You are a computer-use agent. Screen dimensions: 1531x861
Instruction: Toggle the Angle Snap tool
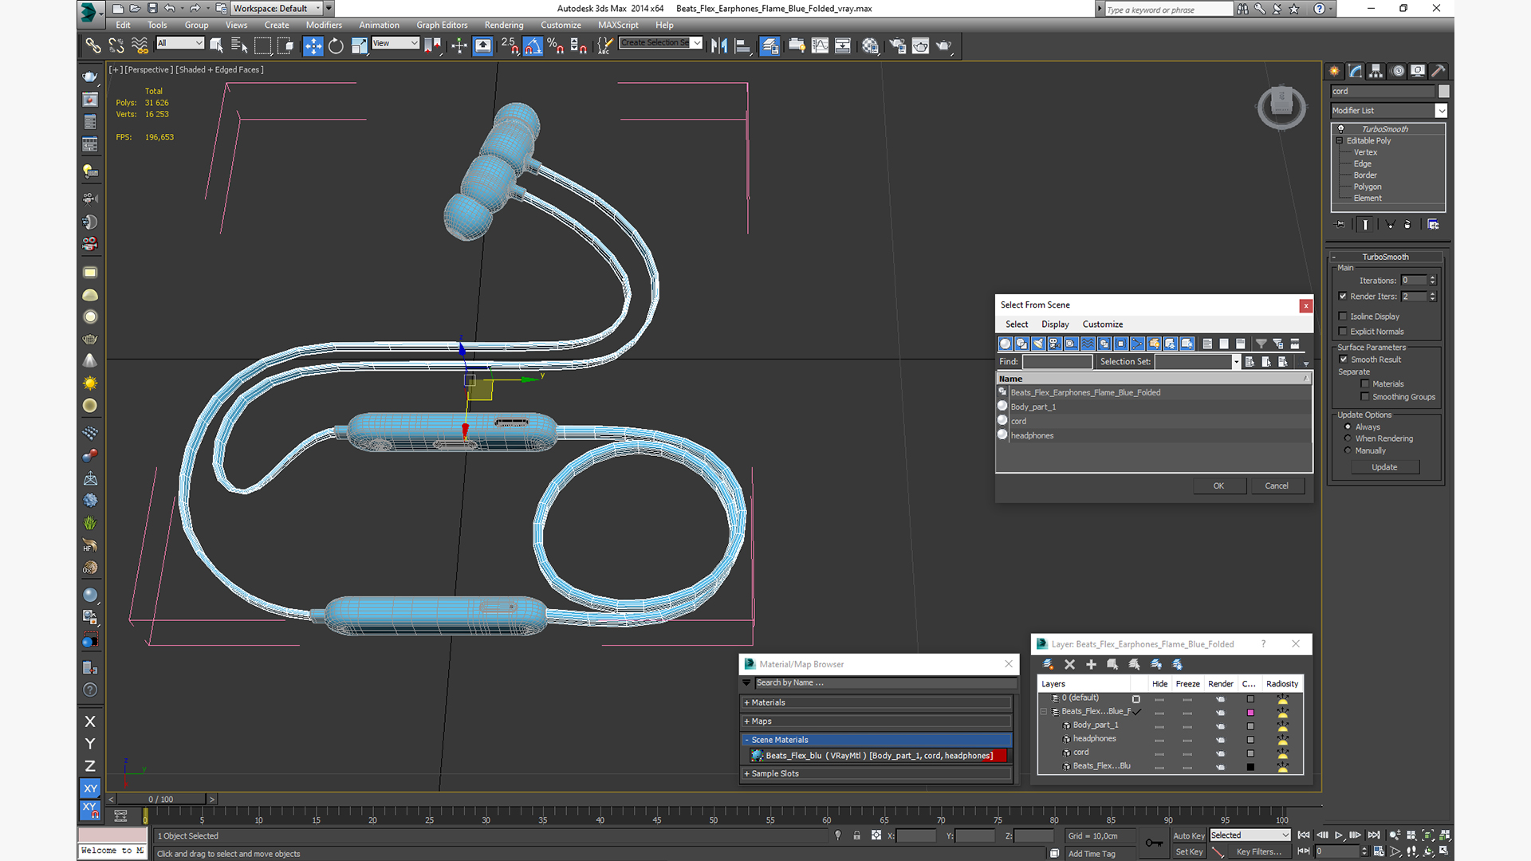(x=533, y=46)
